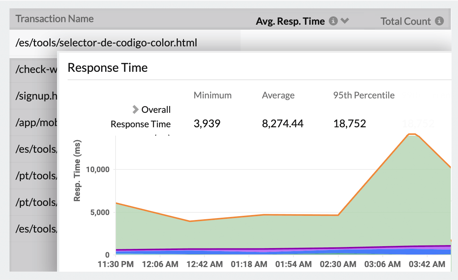Sort by the Total Count column header
This screenshot has width=458, height=280.
tap(406, 21)
